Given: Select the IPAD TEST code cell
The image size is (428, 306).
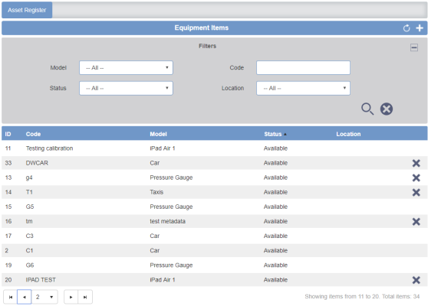Looking at the screenshot, I should [x=41, y=280].
